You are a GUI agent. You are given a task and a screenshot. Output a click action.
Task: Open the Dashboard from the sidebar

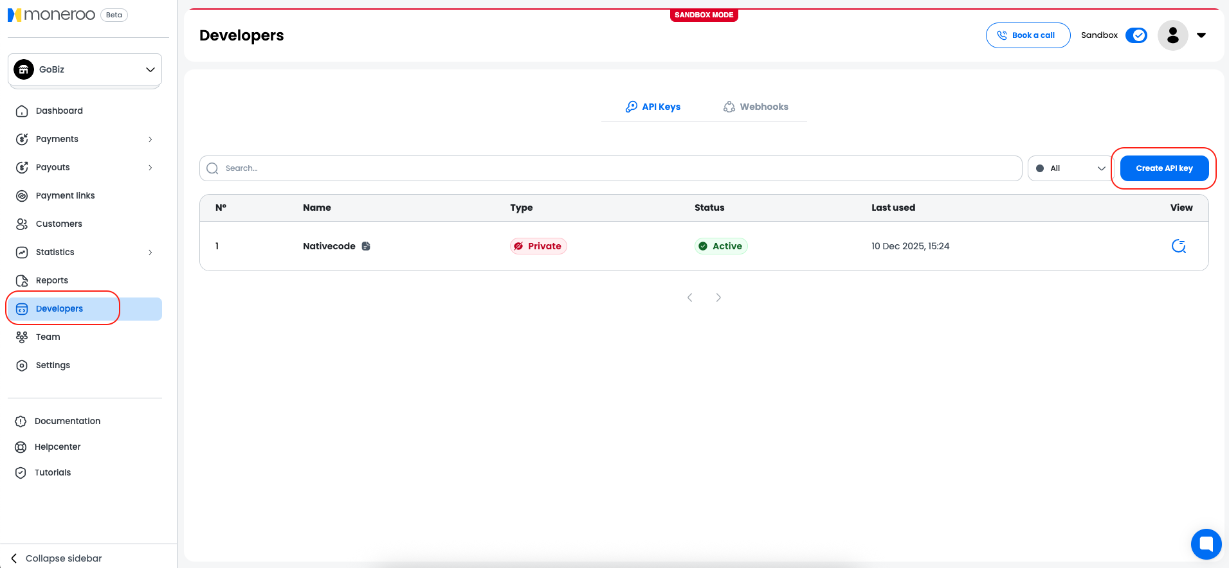pyautogui.click(x=59, y=111)
